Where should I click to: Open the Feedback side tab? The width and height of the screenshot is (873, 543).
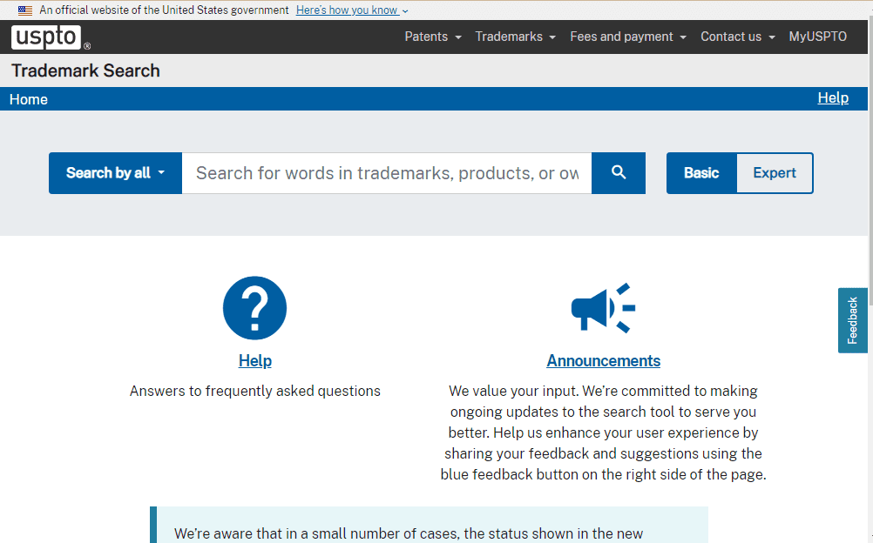[852, 320]
